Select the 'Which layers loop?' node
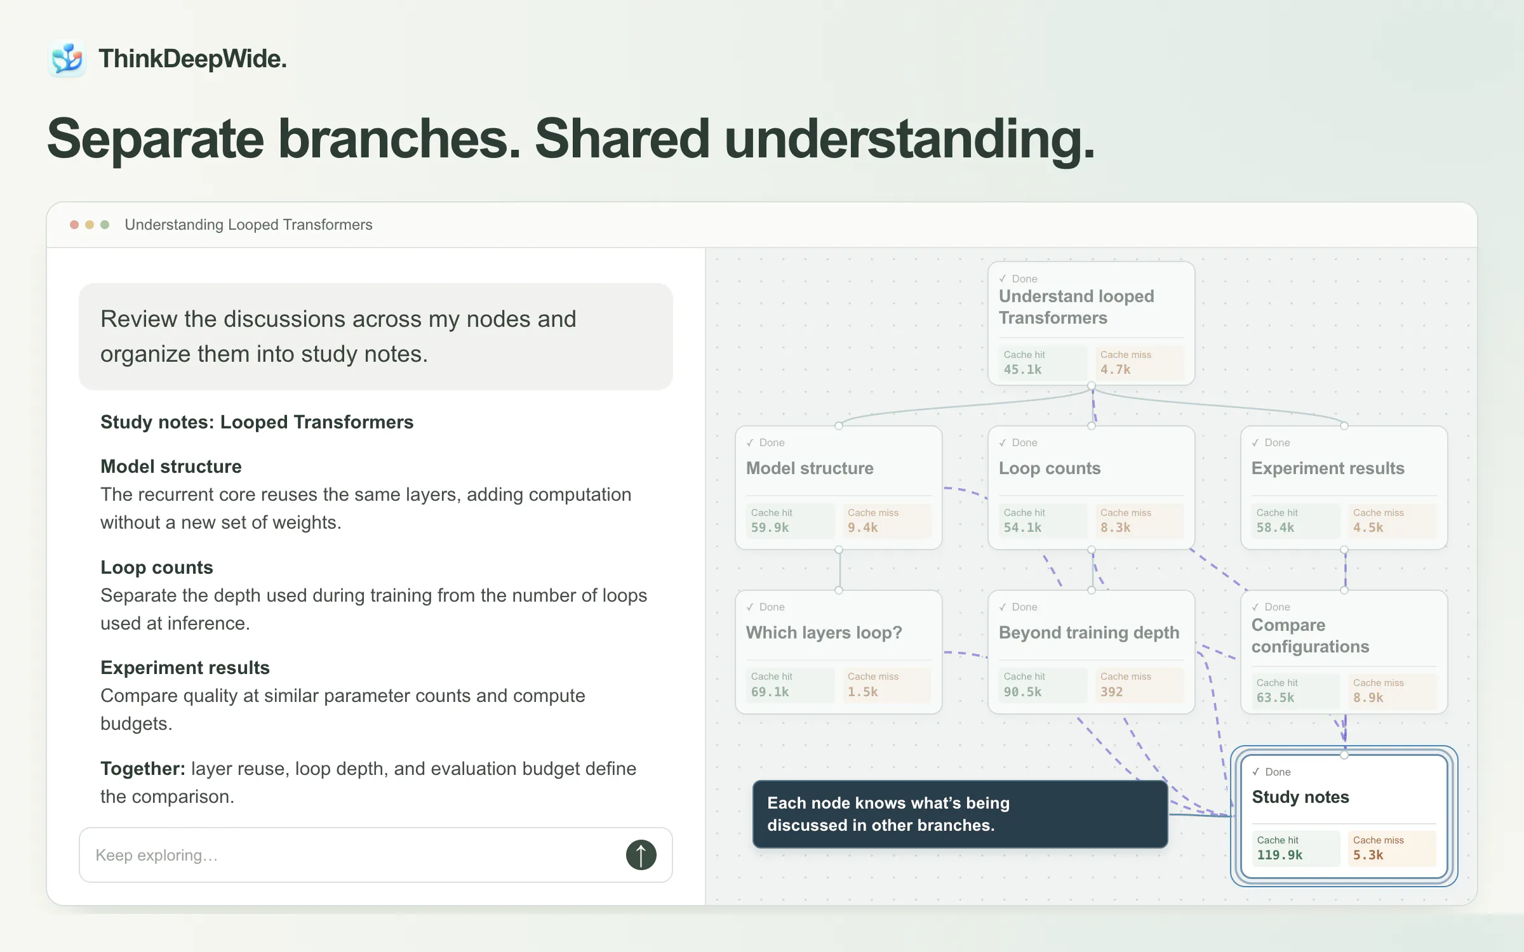 838,652
